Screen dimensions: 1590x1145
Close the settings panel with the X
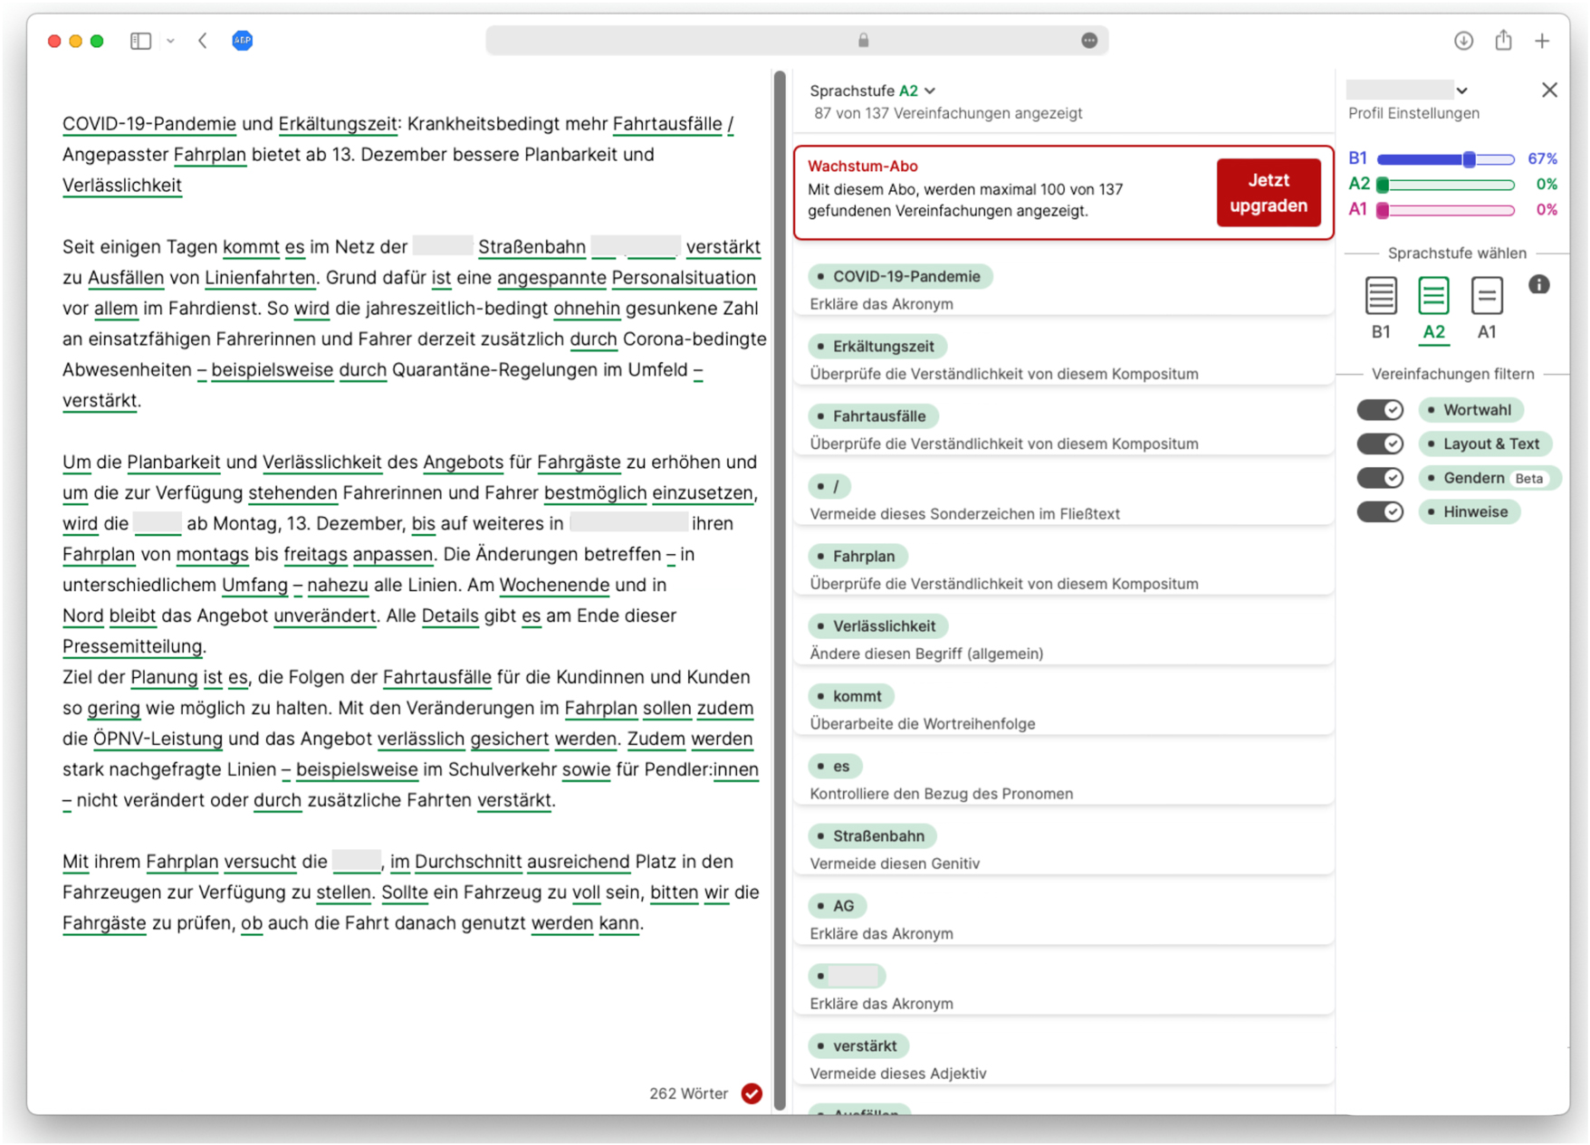point(1549,89)
